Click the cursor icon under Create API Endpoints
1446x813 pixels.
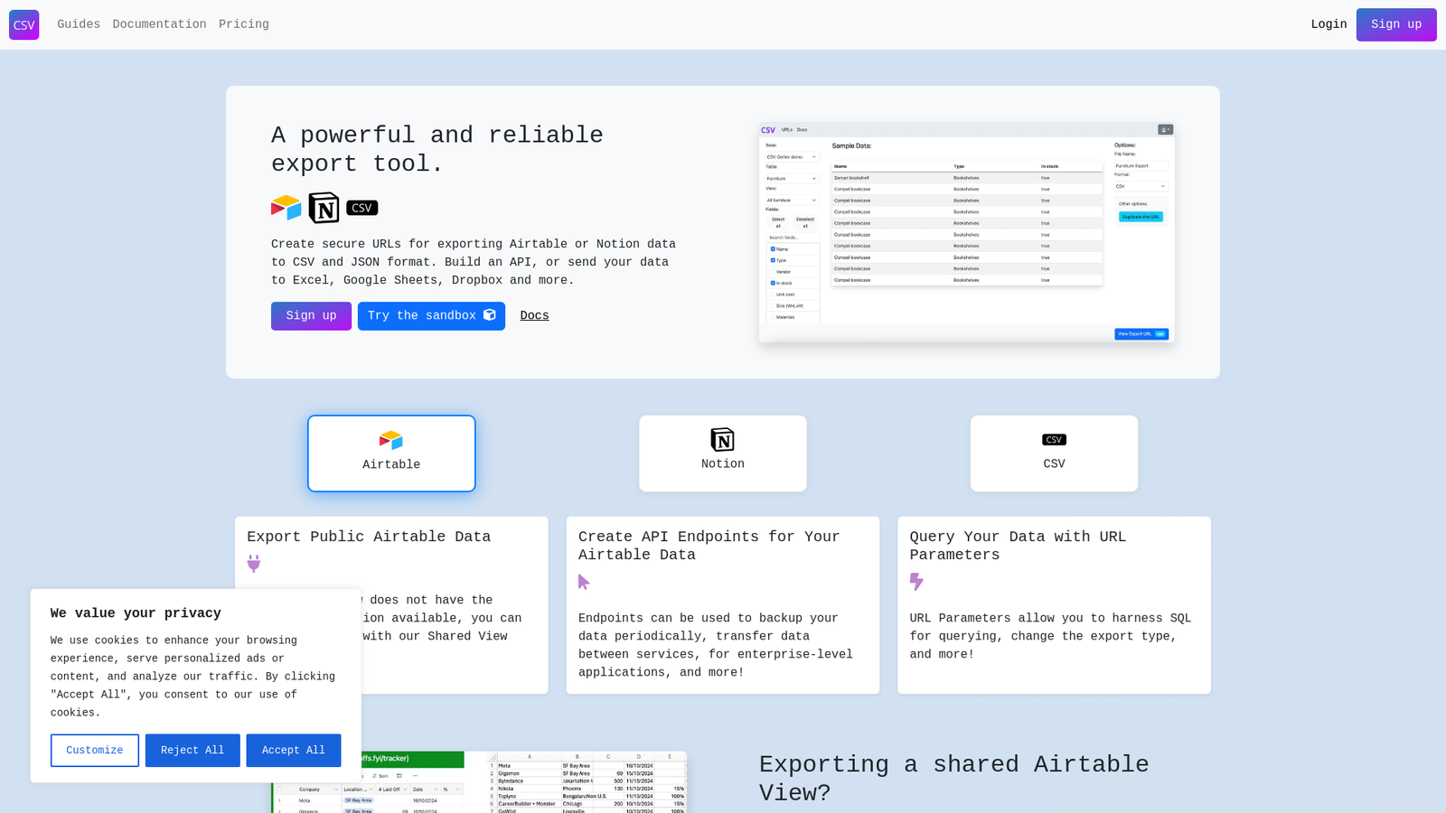click(x=584, y=582)
